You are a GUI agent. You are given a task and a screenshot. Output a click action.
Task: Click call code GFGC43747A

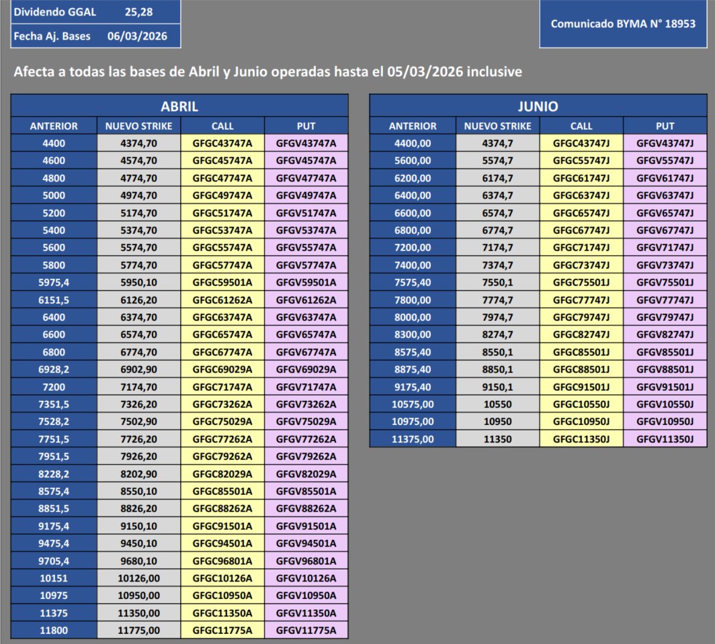click(x=222, y=144)
